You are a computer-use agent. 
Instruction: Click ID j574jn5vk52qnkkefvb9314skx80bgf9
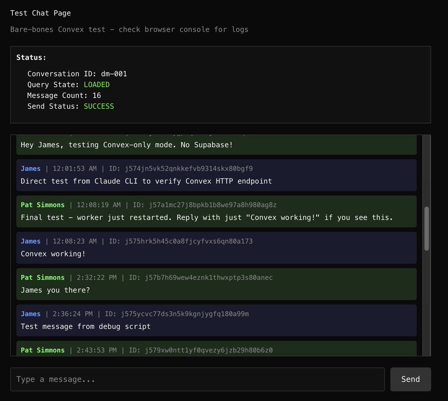click(x=189, y=169)
